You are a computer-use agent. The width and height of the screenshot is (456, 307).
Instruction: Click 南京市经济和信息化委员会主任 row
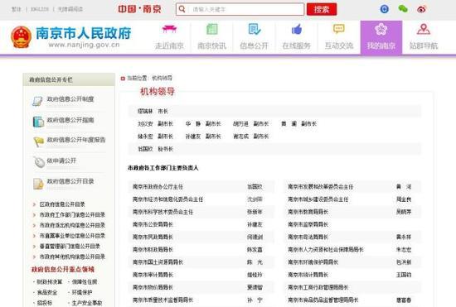(201, 199)
